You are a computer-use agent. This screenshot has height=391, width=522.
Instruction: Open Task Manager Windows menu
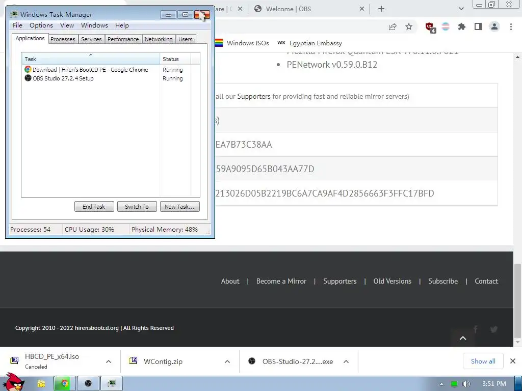94,25
